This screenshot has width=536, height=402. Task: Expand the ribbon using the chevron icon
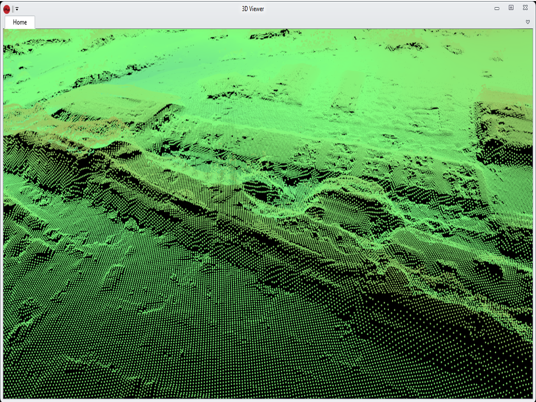click(x=528, y=22)
